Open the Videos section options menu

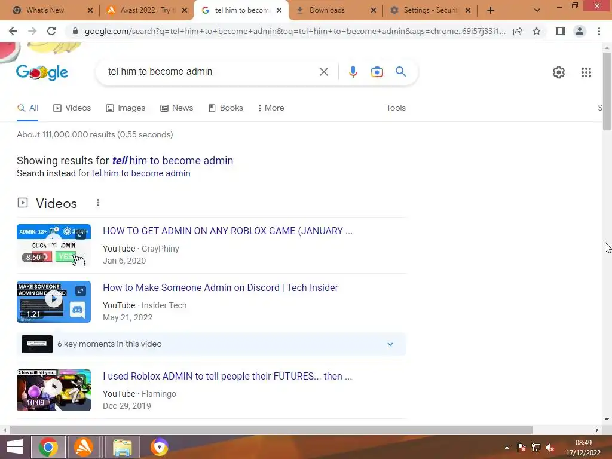point(98,203)
